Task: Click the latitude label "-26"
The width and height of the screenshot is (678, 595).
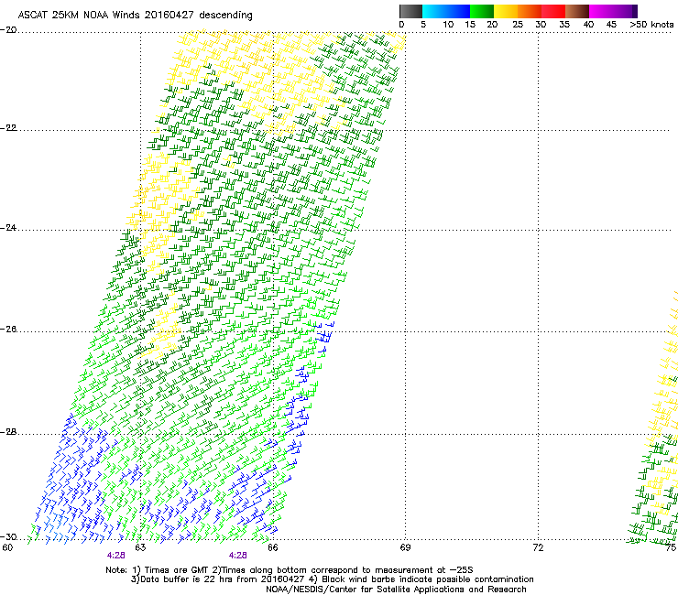Action: (8, 330)
